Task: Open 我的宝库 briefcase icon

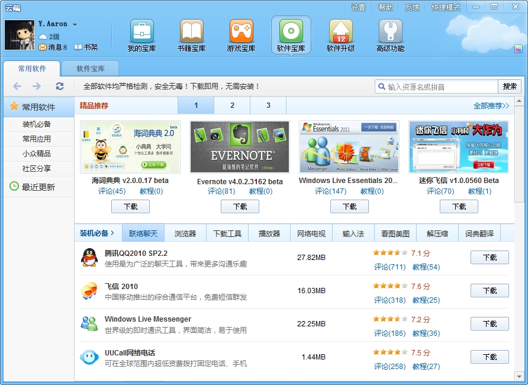Action: coord(141,31)
